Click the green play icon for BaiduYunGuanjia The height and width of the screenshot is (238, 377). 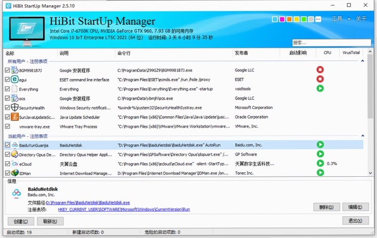[320, 145]
